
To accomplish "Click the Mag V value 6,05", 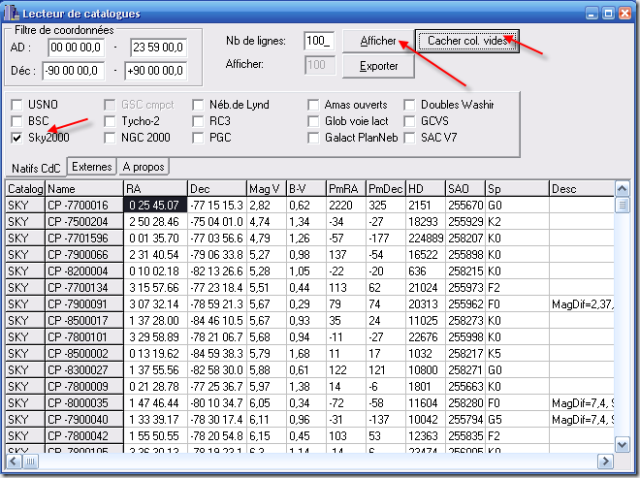I will (x=267, y=403).
